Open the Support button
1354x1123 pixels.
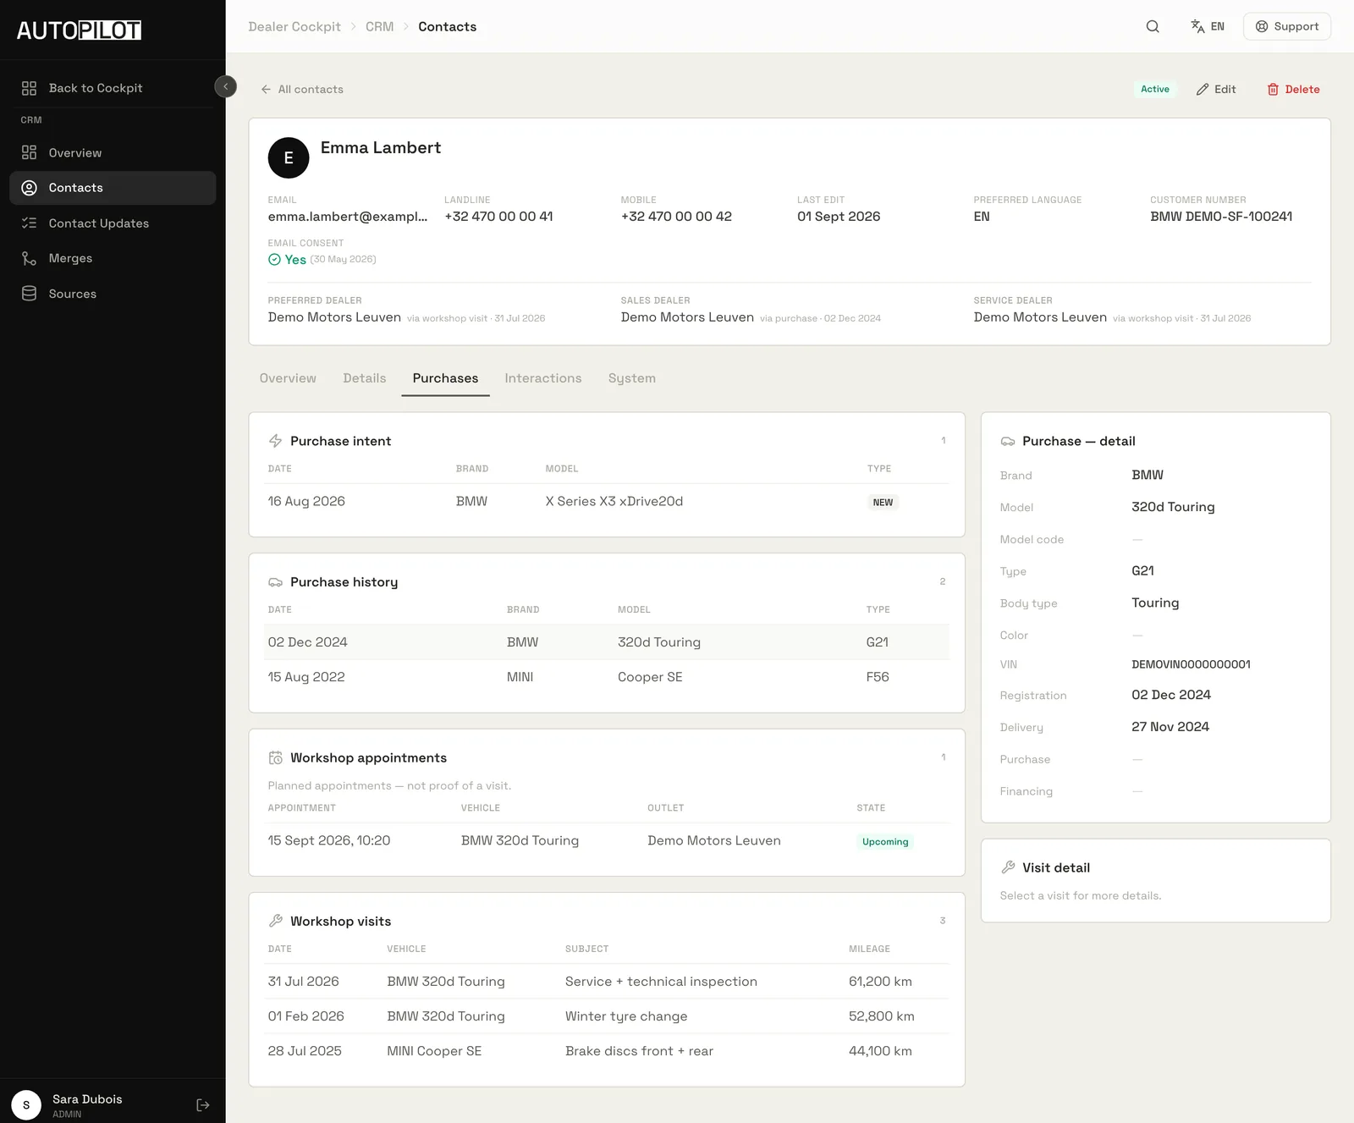click(x=1286, y=26)
